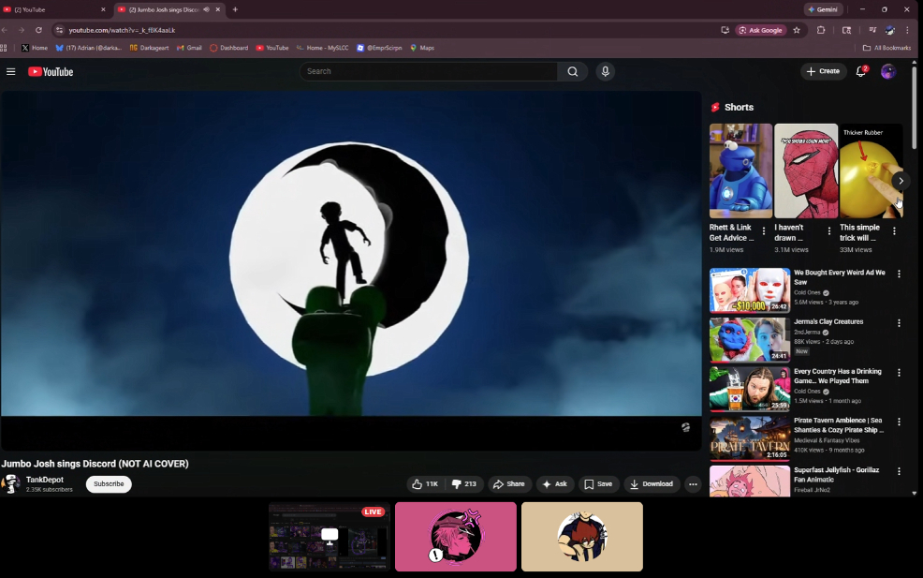This screenshot has height=578, width=923.
Task: Click the YouTube search input field
Action: click(429, 72)
